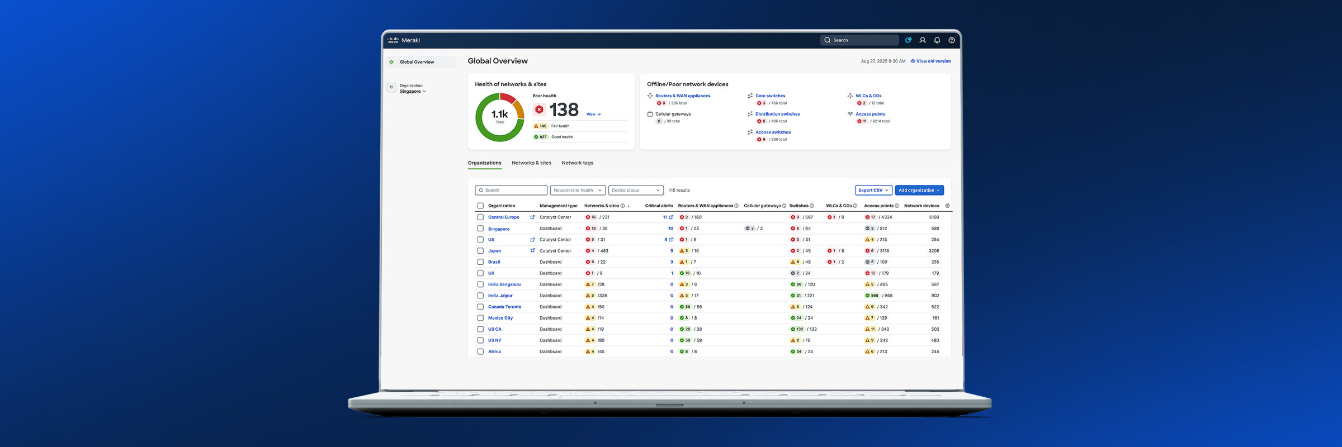Click the Cisco AI assistant icon
This screenshot has height=447, width=1342.
908,40
